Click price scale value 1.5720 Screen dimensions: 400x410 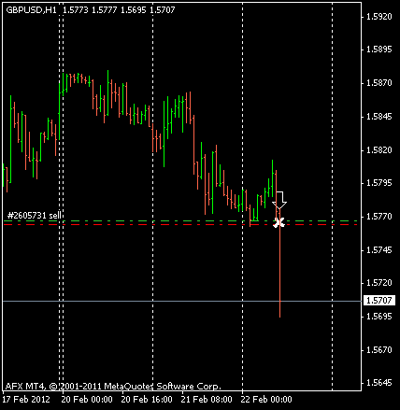(x=379, y=283)
